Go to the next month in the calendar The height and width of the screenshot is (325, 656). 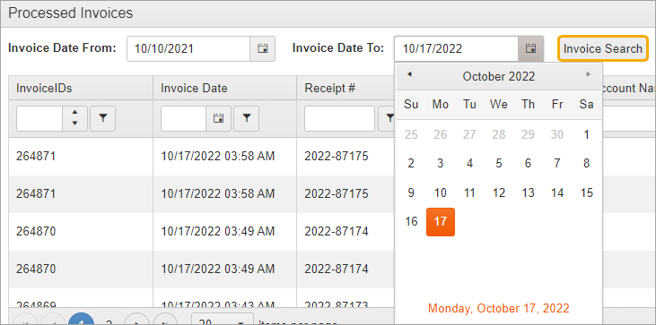[x=588, y=74]
